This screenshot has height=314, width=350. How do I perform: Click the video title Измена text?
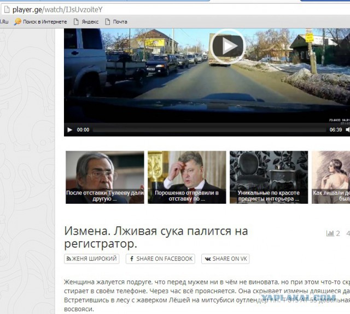[x=156, y=237]
